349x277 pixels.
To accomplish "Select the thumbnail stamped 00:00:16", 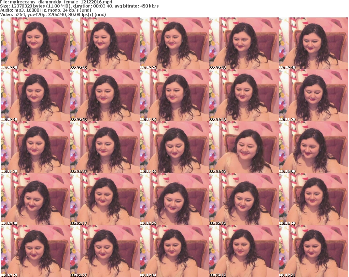I will 105,43.
